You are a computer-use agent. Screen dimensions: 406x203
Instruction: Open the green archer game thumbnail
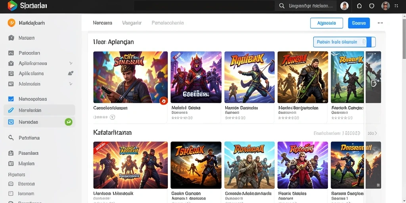click(347, 77)
